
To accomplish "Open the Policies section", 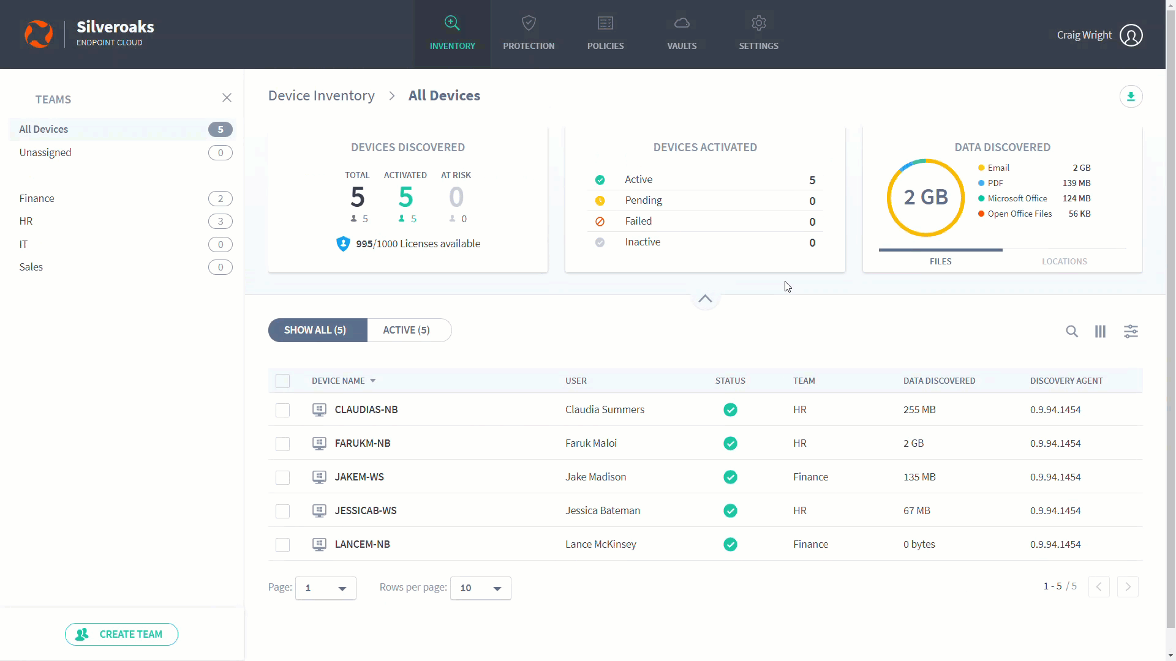I will tap(605, 34).
